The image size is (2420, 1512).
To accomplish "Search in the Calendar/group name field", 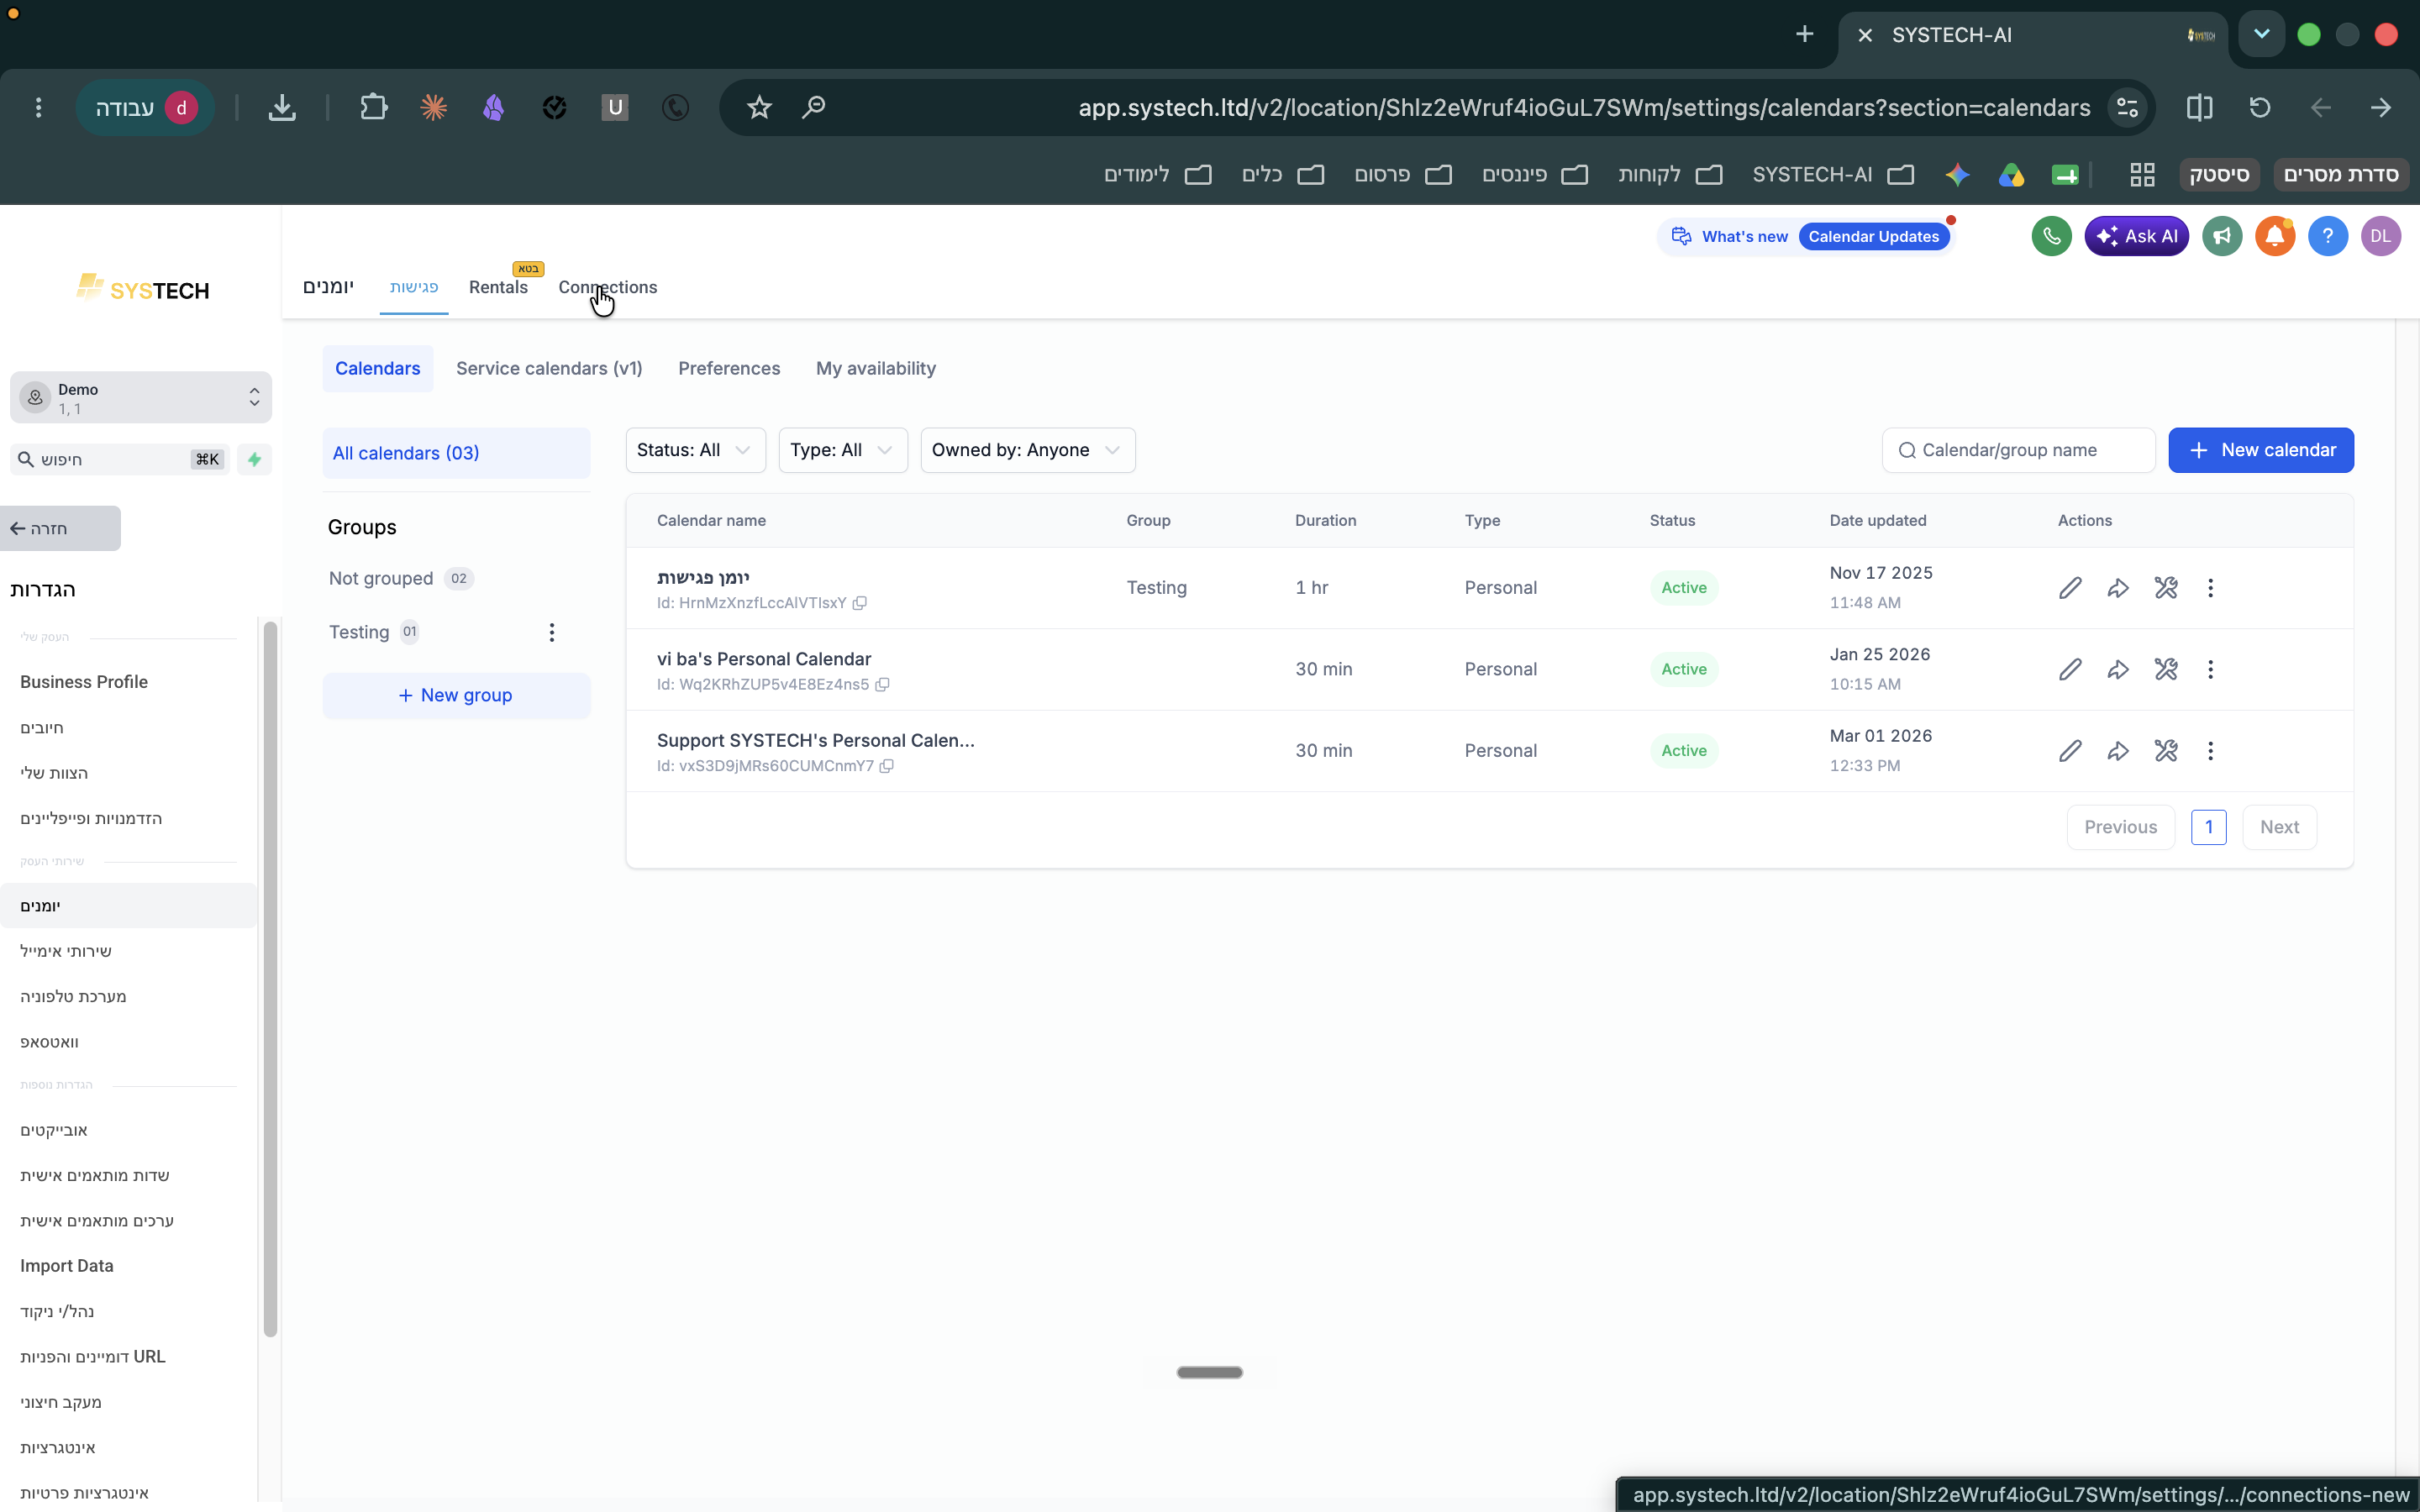I will pos(2018,450).
